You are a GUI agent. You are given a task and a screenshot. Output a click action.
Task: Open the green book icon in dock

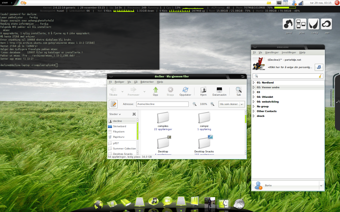(x=126, y=203)
